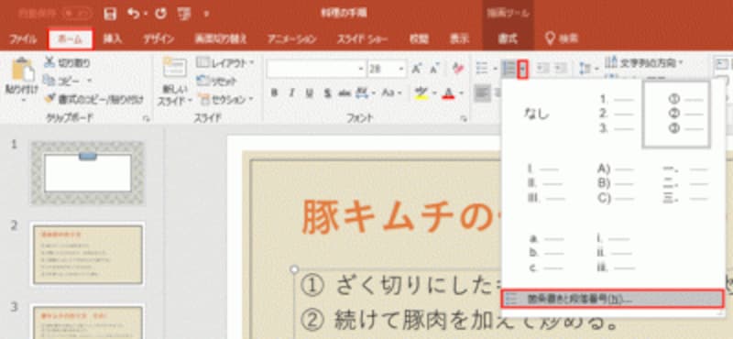The height and width of the screenshot is (339, 733).
Task: Toggle italic formatting
Action: [291, 93]
